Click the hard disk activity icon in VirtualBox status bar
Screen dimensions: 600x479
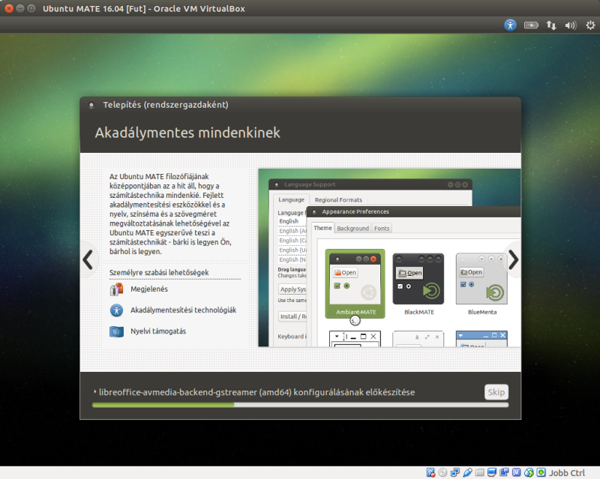coord(430,472)
